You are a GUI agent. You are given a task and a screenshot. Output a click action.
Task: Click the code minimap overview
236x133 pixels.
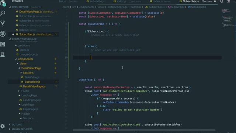227,19
